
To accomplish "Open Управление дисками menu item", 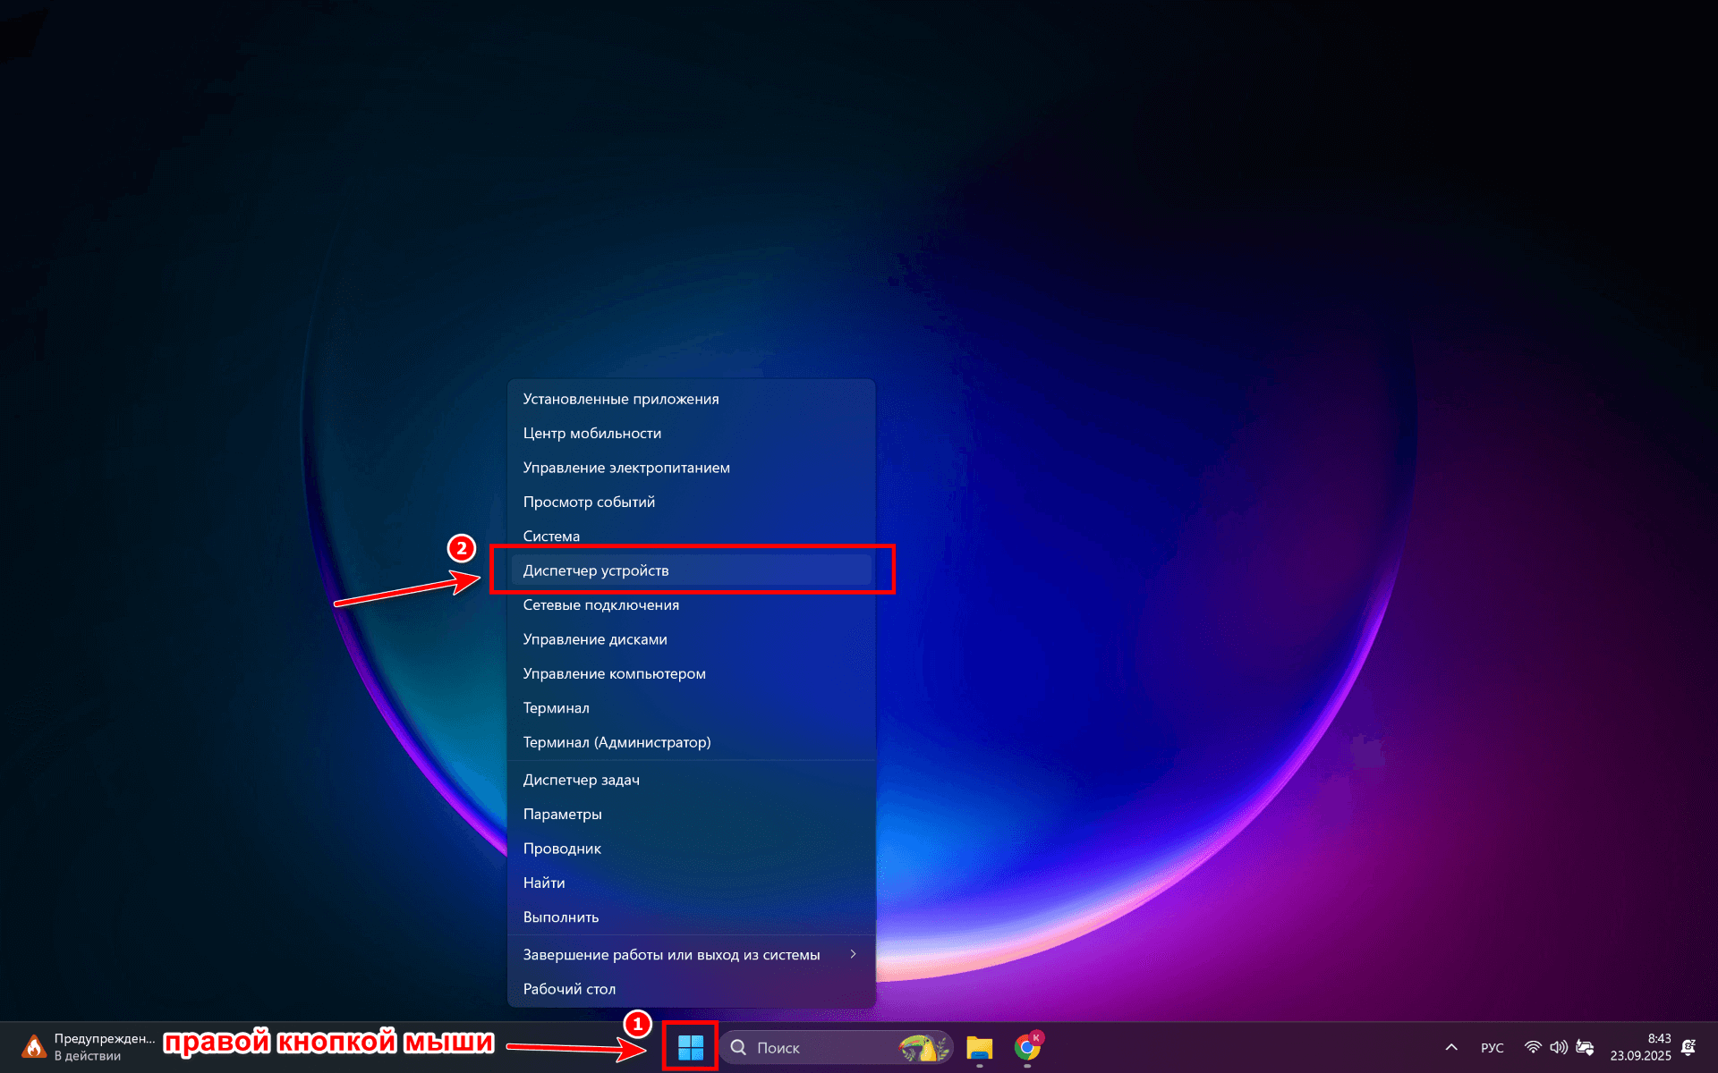I will pos(595,639).
